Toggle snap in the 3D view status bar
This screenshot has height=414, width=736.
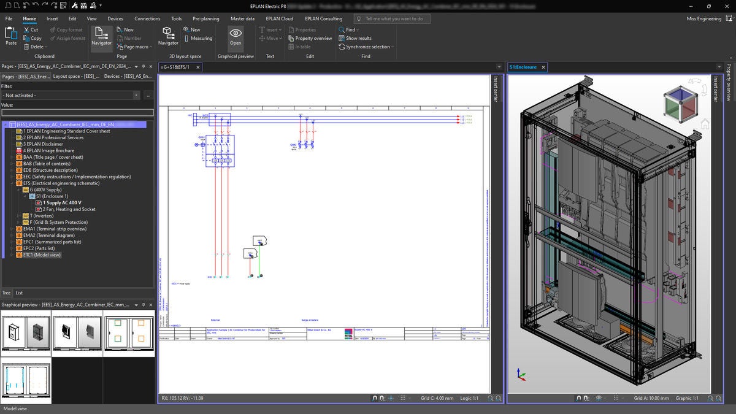pos(577,397)
